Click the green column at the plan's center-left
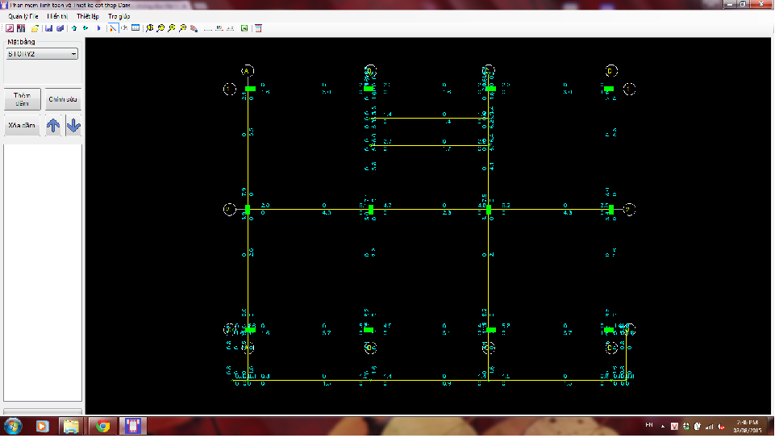Viewport: 775px width, 438px height. pos(248,210)
